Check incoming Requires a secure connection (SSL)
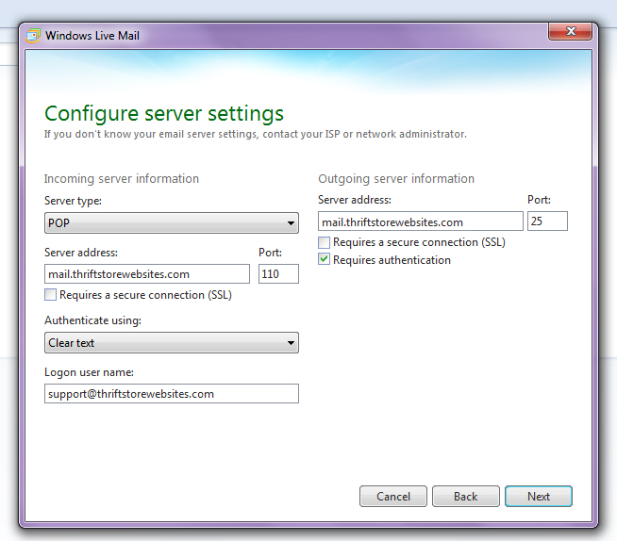 [50, 294]
